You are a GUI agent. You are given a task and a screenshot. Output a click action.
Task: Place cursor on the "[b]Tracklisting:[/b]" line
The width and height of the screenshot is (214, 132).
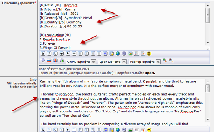pyautogui.click(x=55, y=35)
